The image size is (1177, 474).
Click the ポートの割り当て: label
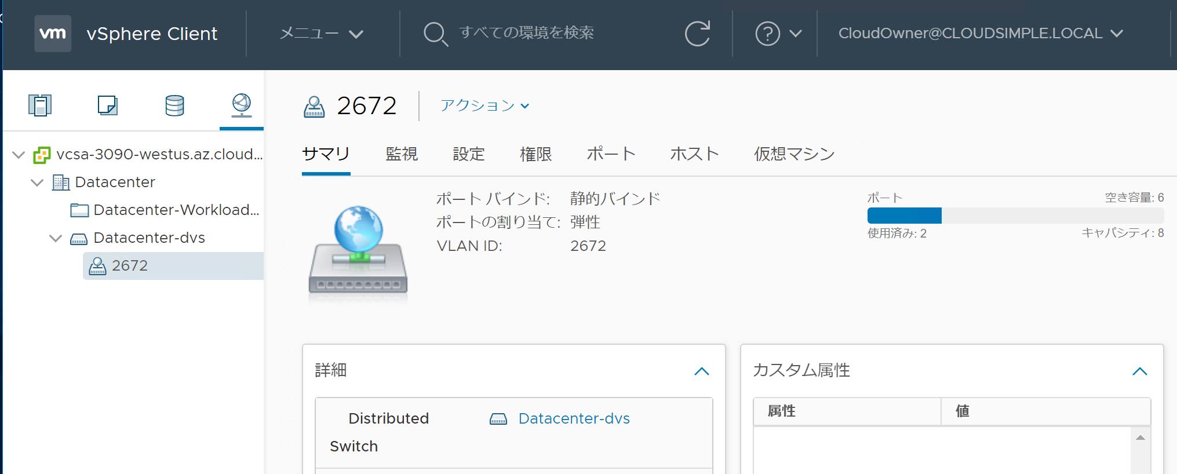coord(498,222)
